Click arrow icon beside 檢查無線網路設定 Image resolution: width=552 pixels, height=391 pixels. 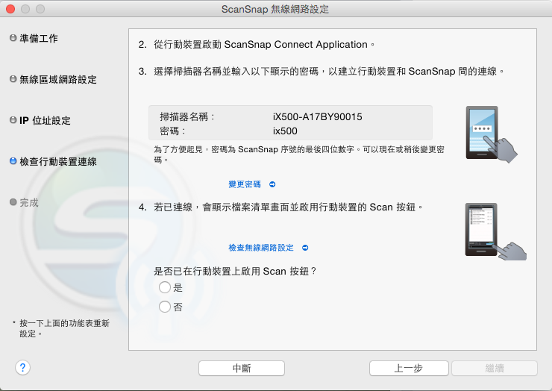tap(305, 248)
